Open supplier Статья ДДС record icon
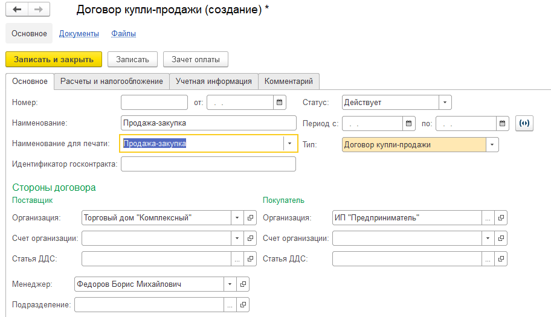The image size is (551, 317). point(250,259)
